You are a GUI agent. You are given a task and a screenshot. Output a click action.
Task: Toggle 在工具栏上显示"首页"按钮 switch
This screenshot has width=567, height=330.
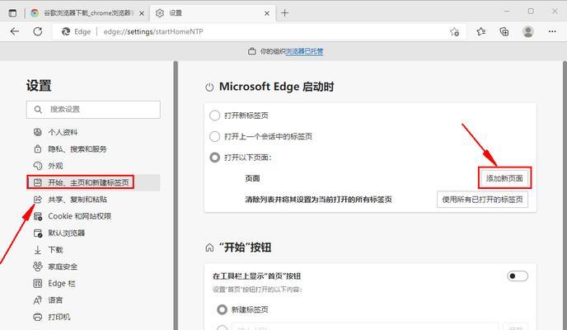[518, 276]
